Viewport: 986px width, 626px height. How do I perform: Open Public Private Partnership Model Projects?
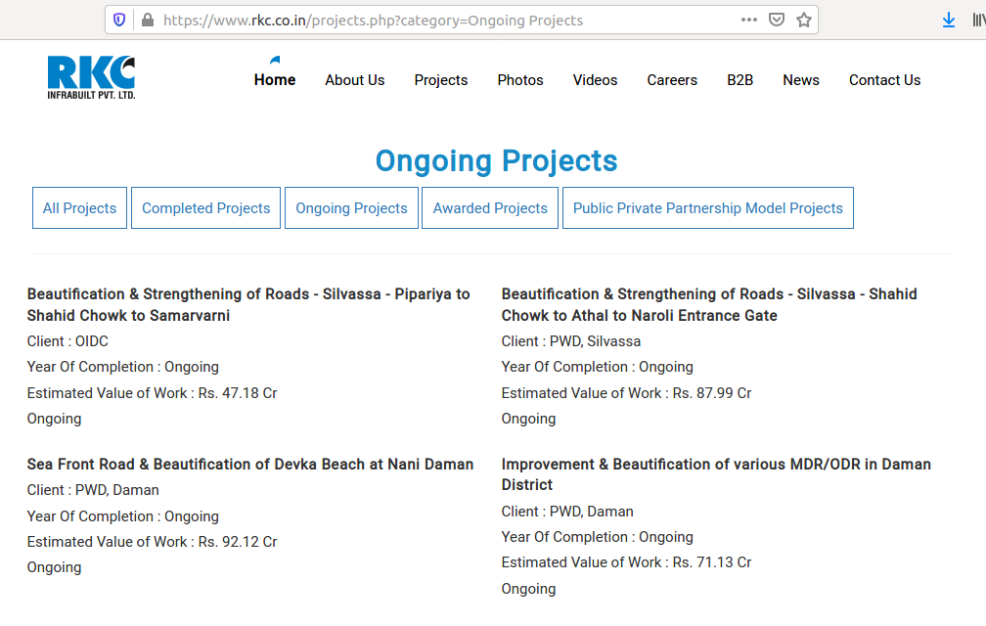click(707, 208)
